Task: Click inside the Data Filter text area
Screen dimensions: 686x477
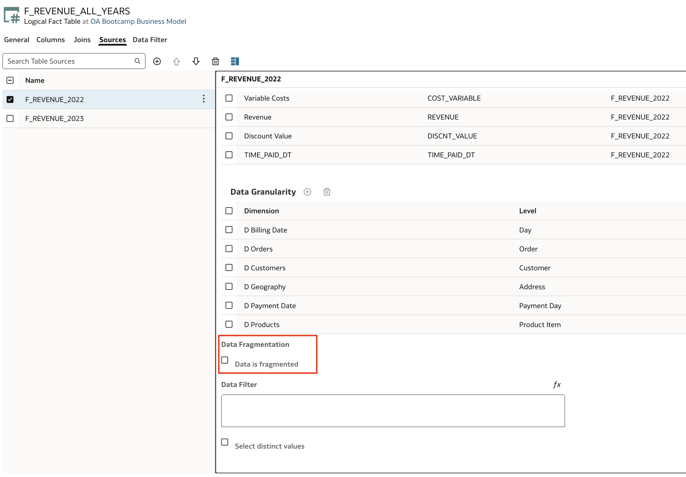Action: pyautogui.click(x=393, y=411)
